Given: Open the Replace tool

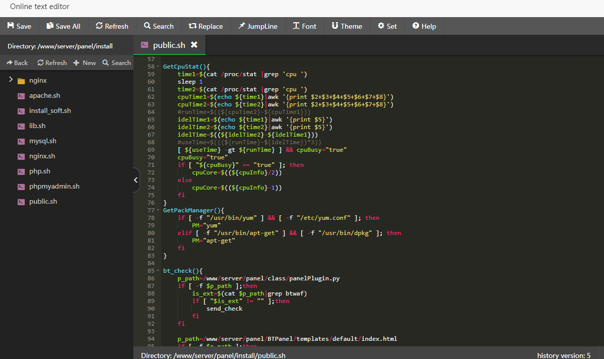Looking at the screenshot, I should coord(206,26).
